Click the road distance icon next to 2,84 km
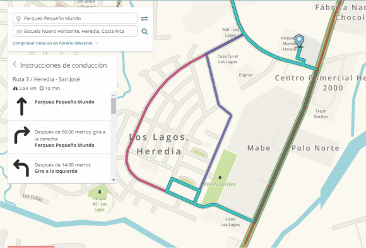This screenshot has height=248, width=366. [x=15, y=89]
